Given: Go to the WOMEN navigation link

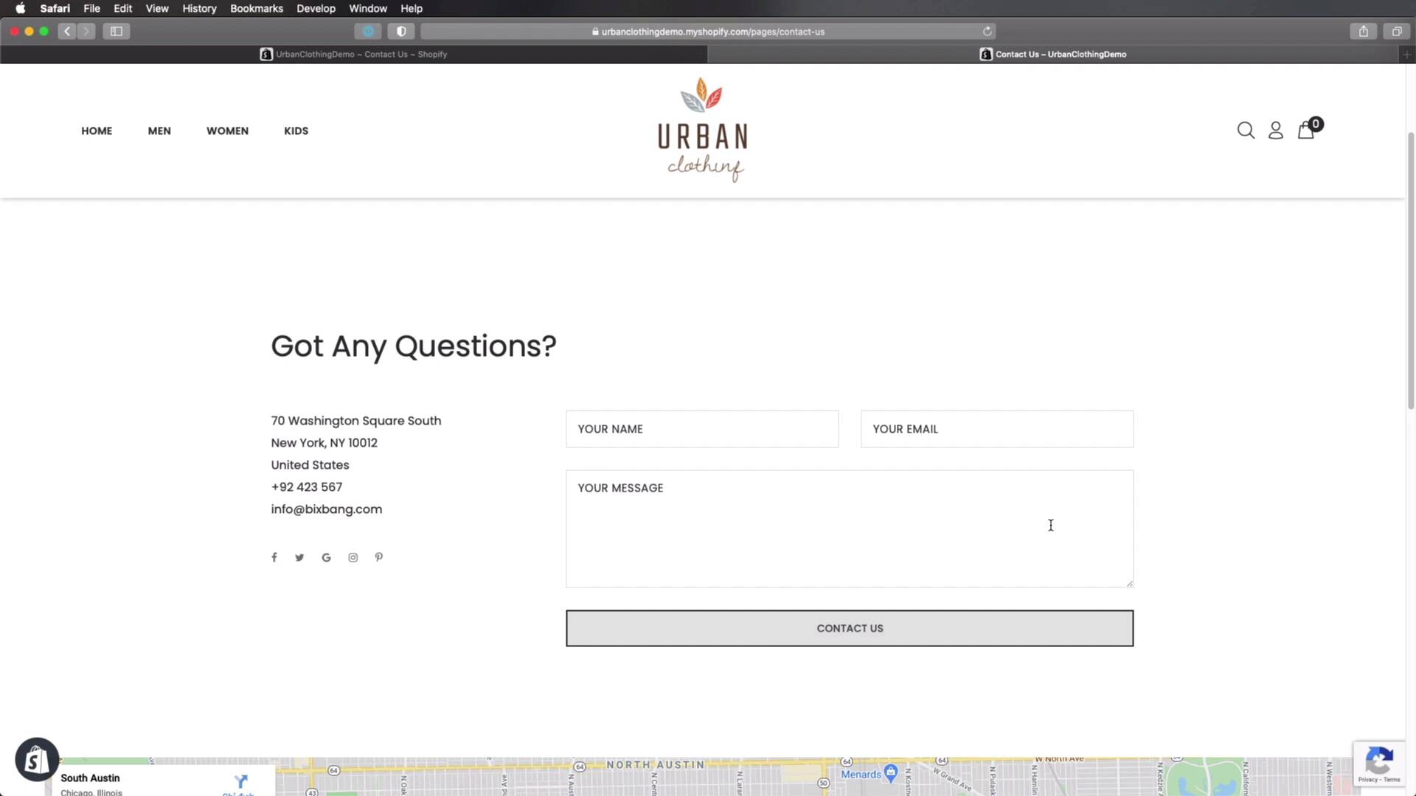Looking at the screenshot, I should click(227, 130).
